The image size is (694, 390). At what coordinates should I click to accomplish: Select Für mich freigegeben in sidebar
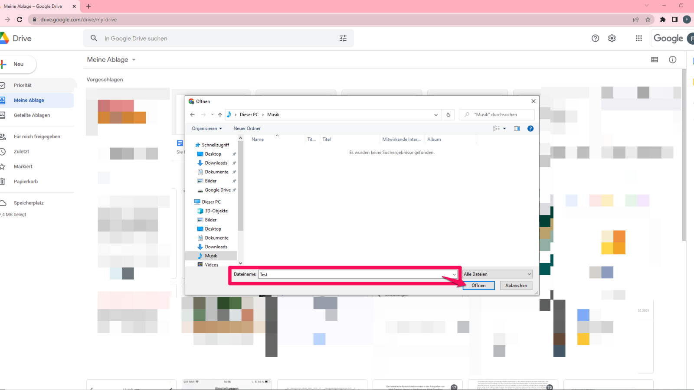pos(37,136)
